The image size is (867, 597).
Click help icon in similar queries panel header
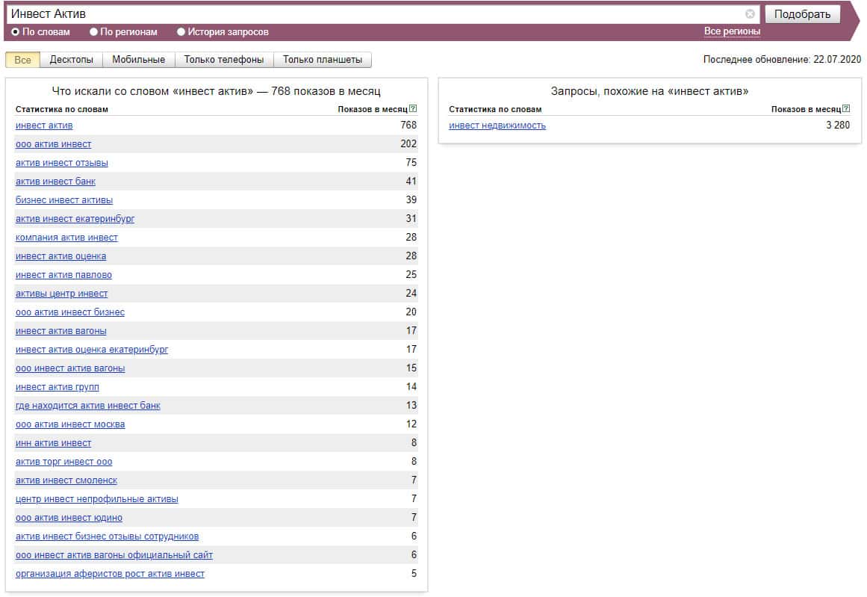[x=846, y=109]
